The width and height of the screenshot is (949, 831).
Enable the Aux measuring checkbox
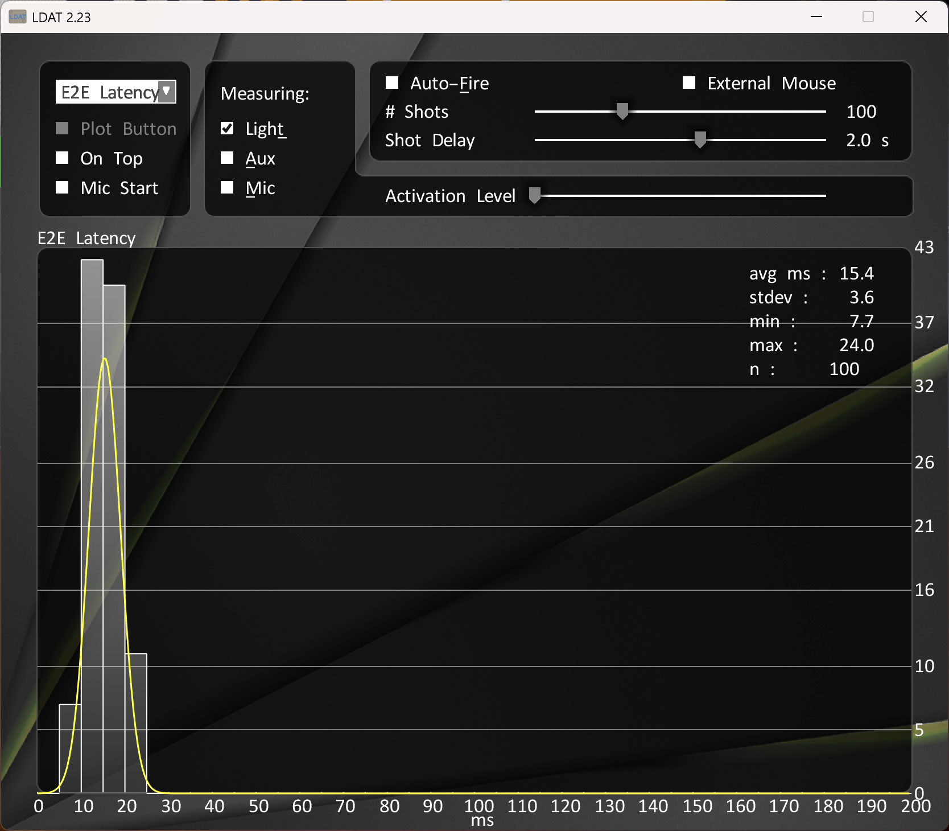[x=227, y=158]
